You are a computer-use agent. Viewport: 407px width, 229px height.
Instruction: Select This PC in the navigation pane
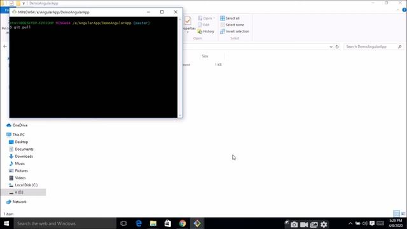pos(15,134)
